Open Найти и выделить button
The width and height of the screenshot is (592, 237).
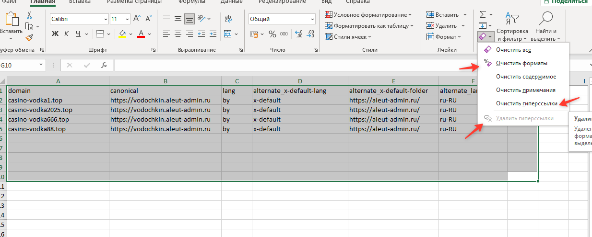546,28
